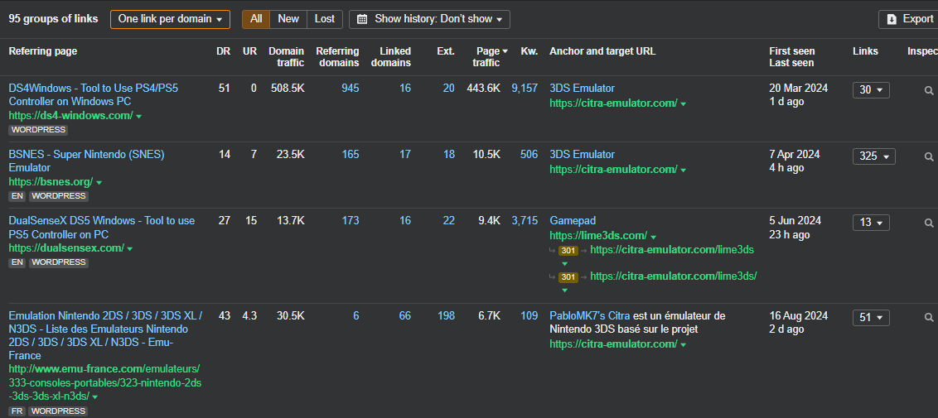Open the 109 keywords value
This screenshot has height=418, width=938.
529,316
